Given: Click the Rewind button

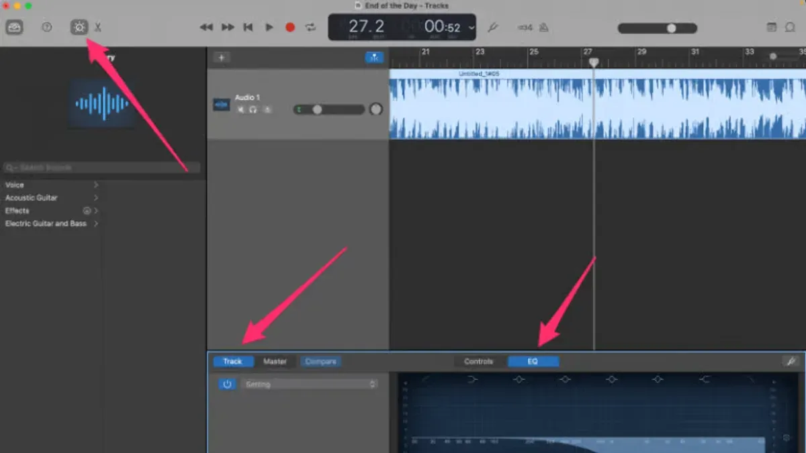Looking at the screenshot, I should [207, 28].
